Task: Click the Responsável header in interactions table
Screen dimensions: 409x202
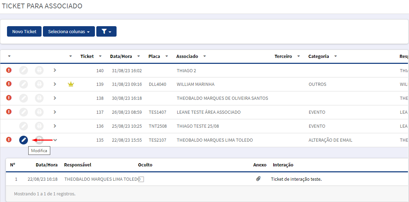Action: (x=78, y=165)
